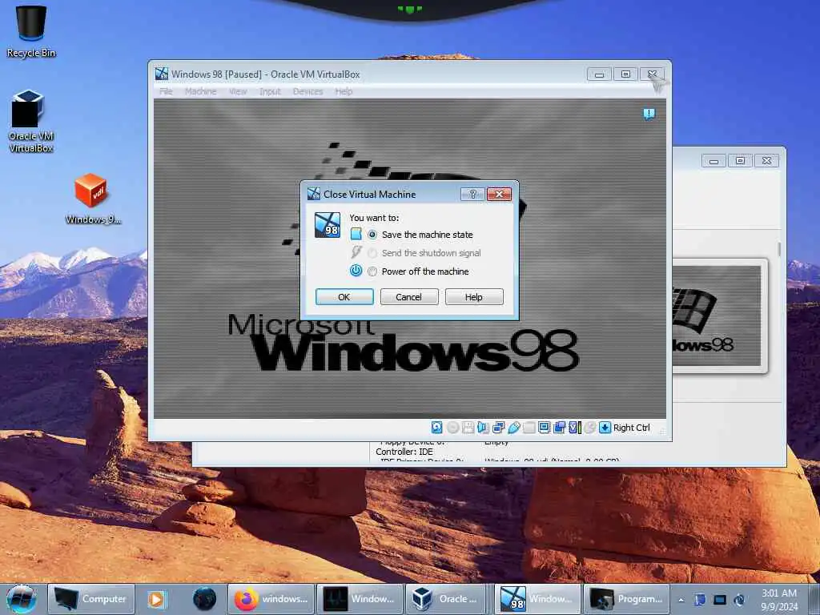
Task: Click the question mark button in dialog title
Action: (472, 194)
